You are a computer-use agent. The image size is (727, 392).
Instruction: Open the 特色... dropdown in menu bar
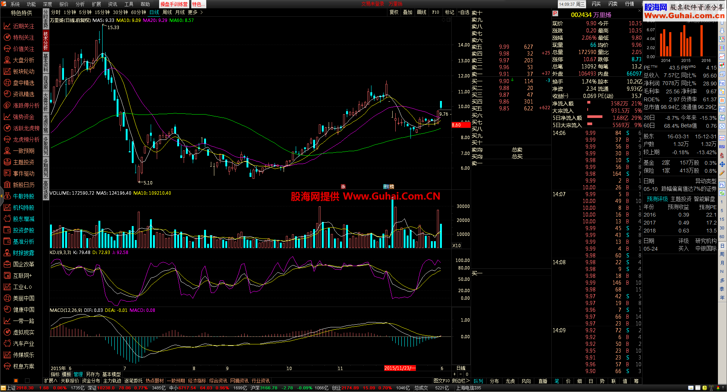[x=198, y=4]
